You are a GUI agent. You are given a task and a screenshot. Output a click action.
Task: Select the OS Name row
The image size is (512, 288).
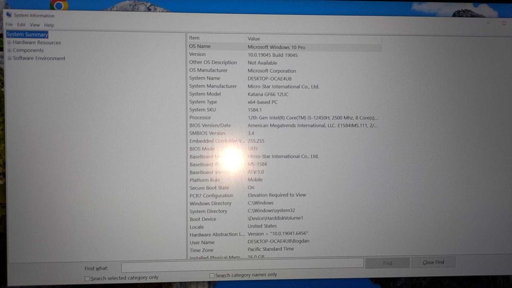284,47
